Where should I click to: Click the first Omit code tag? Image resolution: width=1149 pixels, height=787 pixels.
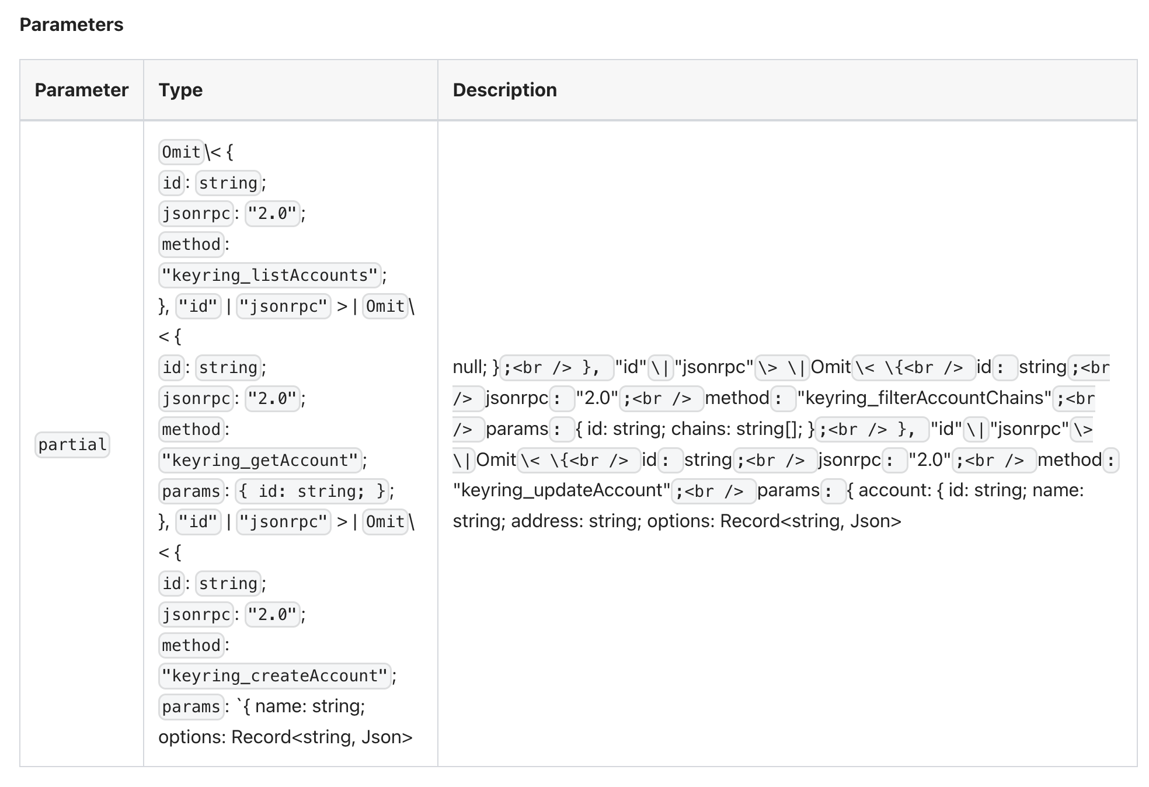(x=181, y=152)
